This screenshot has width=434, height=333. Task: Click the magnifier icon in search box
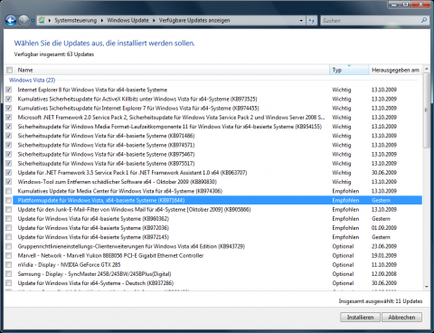pos(424,20)
